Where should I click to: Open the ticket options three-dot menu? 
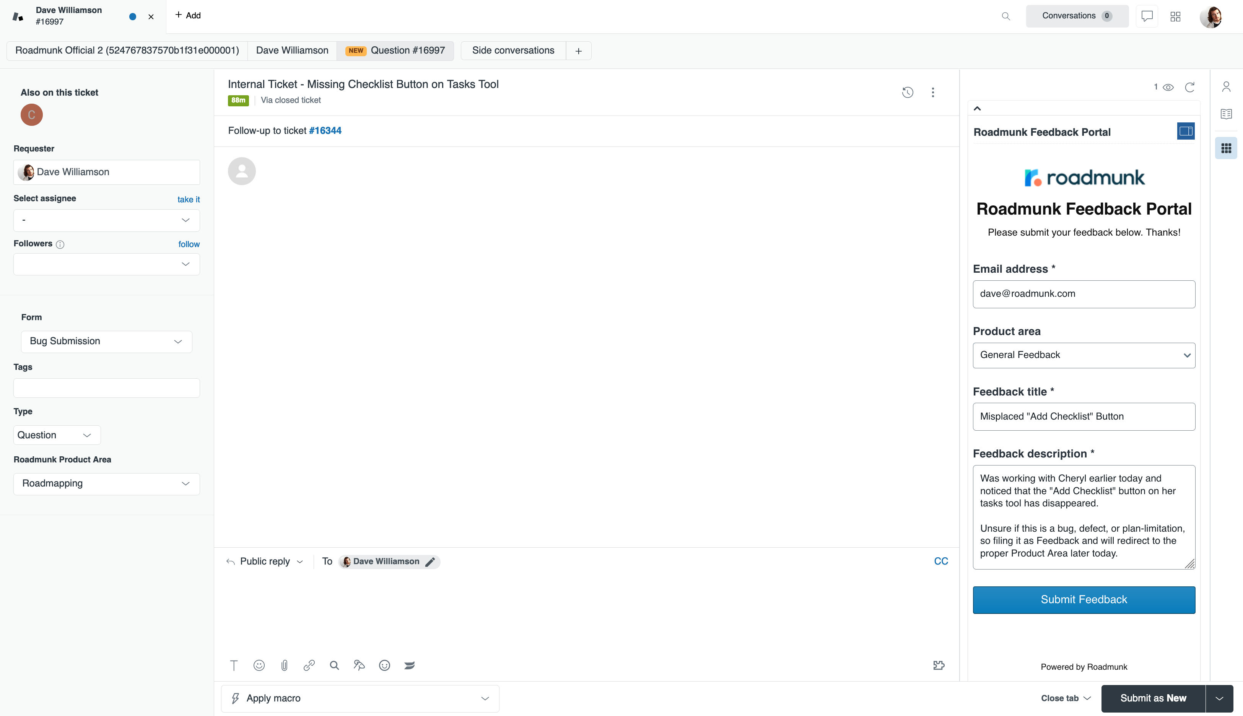point(933,93)
